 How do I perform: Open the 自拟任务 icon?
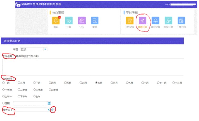[168, 20]
